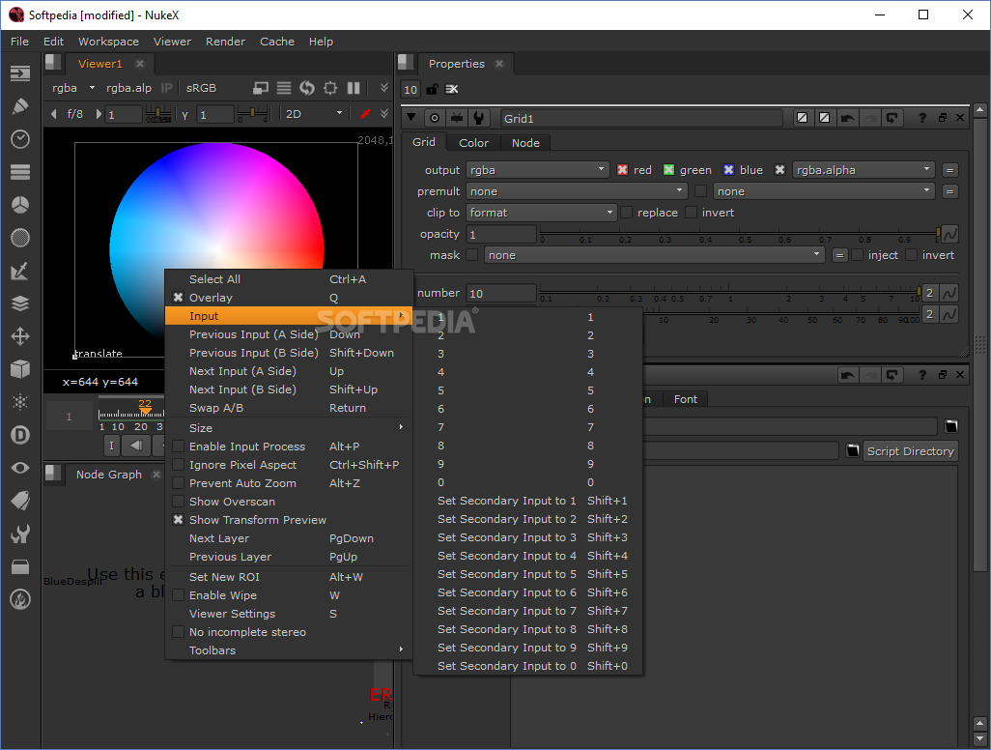Open the Filter nodes menu (textured circle icon)
This screenshot has height=750, width=991.
20,238
